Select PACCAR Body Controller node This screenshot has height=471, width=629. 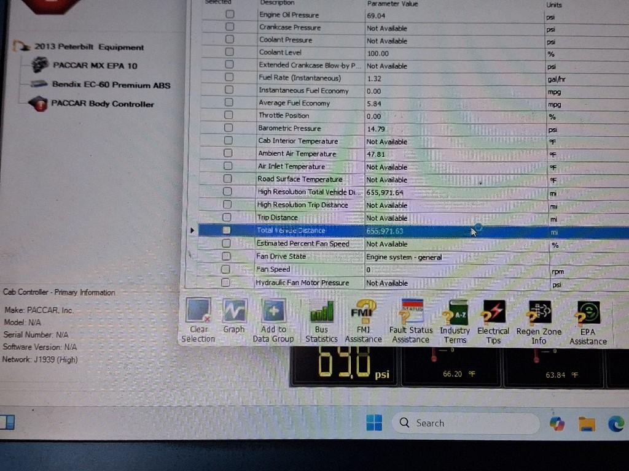tap(102, 104)
